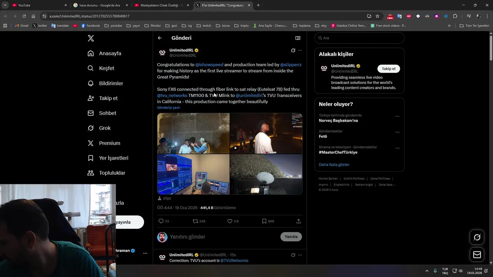
Task: Open more options for Norveç Başbakanı'na trend
Action: point(397,117)
